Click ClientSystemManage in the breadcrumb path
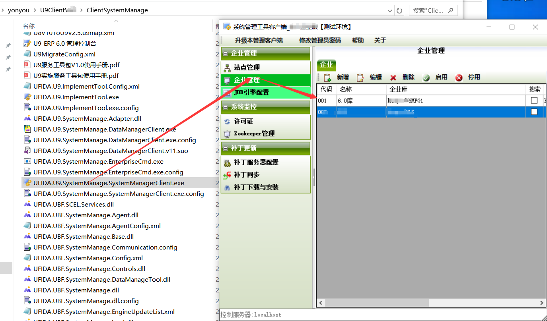 [x=117, y=10]
